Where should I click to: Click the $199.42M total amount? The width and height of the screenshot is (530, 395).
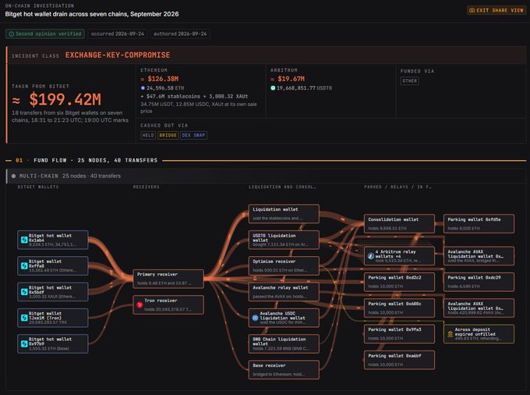point(57,99)
